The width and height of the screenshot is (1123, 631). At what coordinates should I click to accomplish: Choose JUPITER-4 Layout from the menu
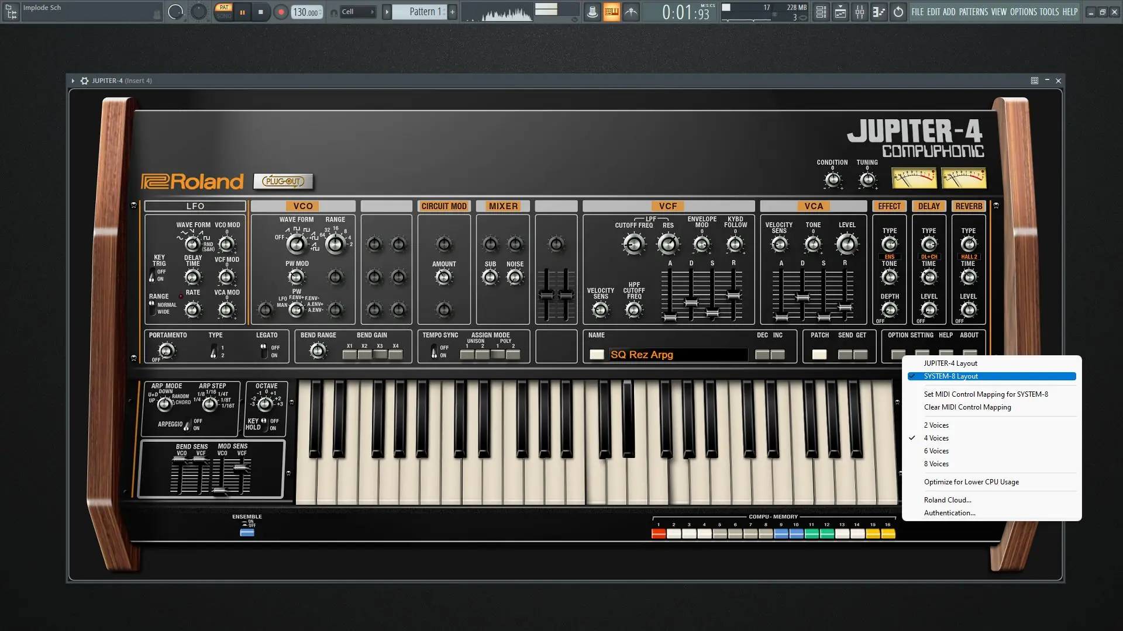point(950,363)
